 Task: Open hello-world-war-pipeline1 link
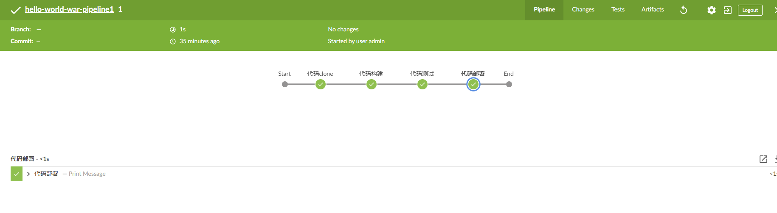69,9
